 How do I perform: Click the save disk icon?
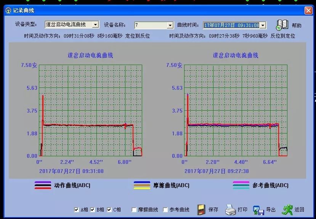(201, 210)
